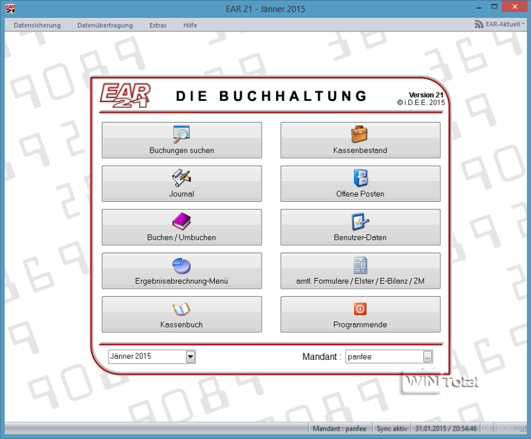Click the Buchen / Umbuchen button label
Screen dimensions: 531x439
click(182, 237)
